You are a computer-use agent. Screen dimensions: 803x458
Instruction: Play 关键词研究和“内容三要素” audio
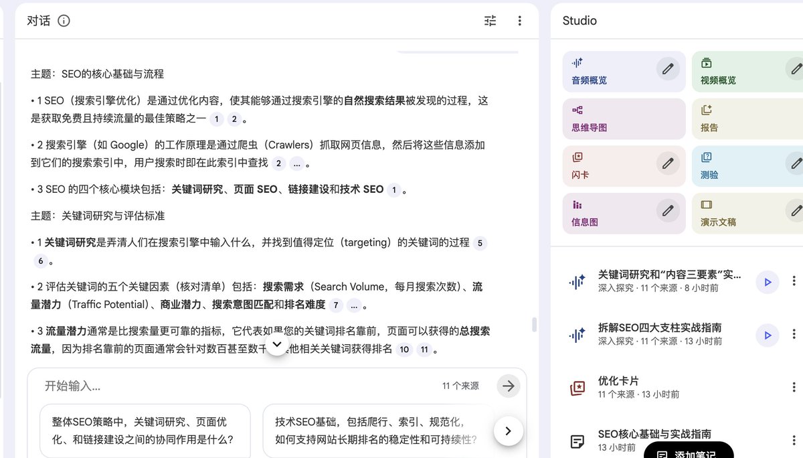tap(768, 282)
